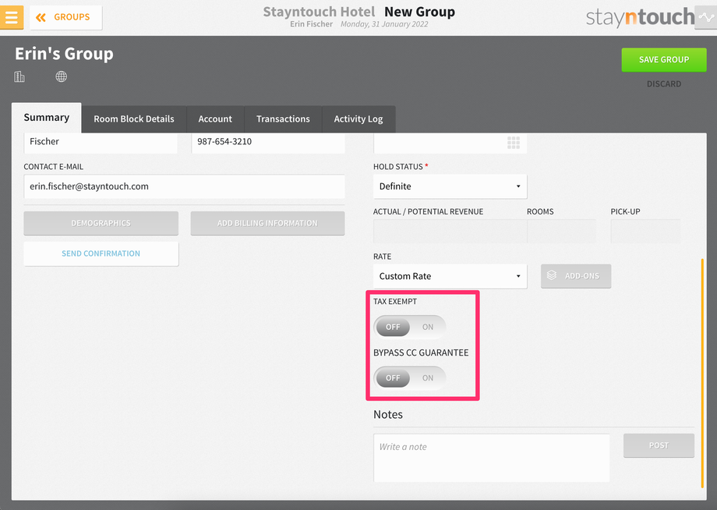Click Add Billing Information
Image resolution: width=717 pixels, height=510 pixels.
[267, 223]
